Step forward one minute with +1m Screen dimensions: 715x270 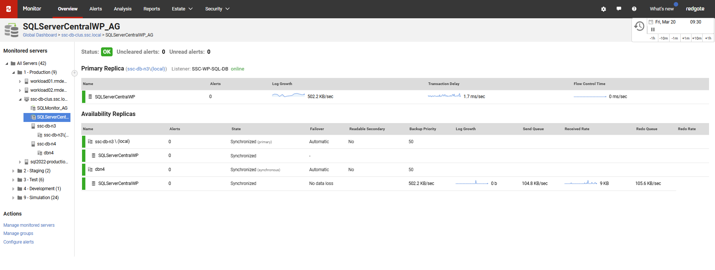686,38
